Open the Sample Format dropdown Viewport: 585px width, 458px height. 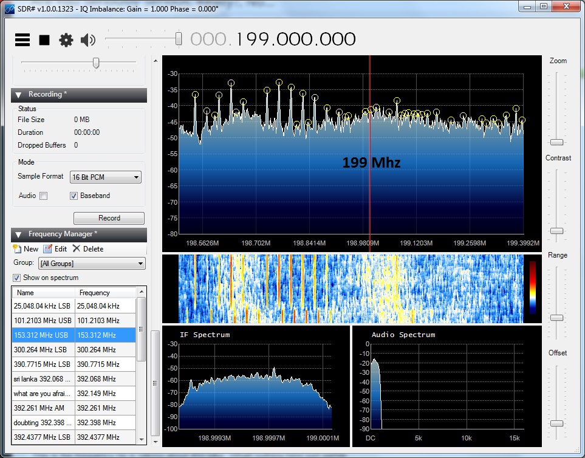(x=106, y=177)
